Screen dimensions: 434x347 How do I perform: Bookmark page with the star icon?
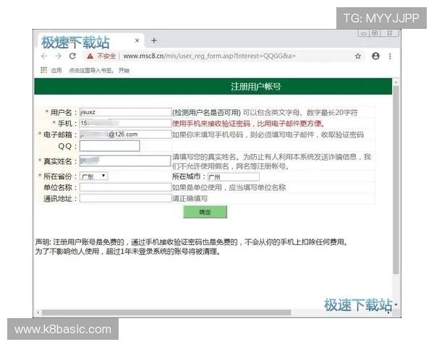(358, 56)
